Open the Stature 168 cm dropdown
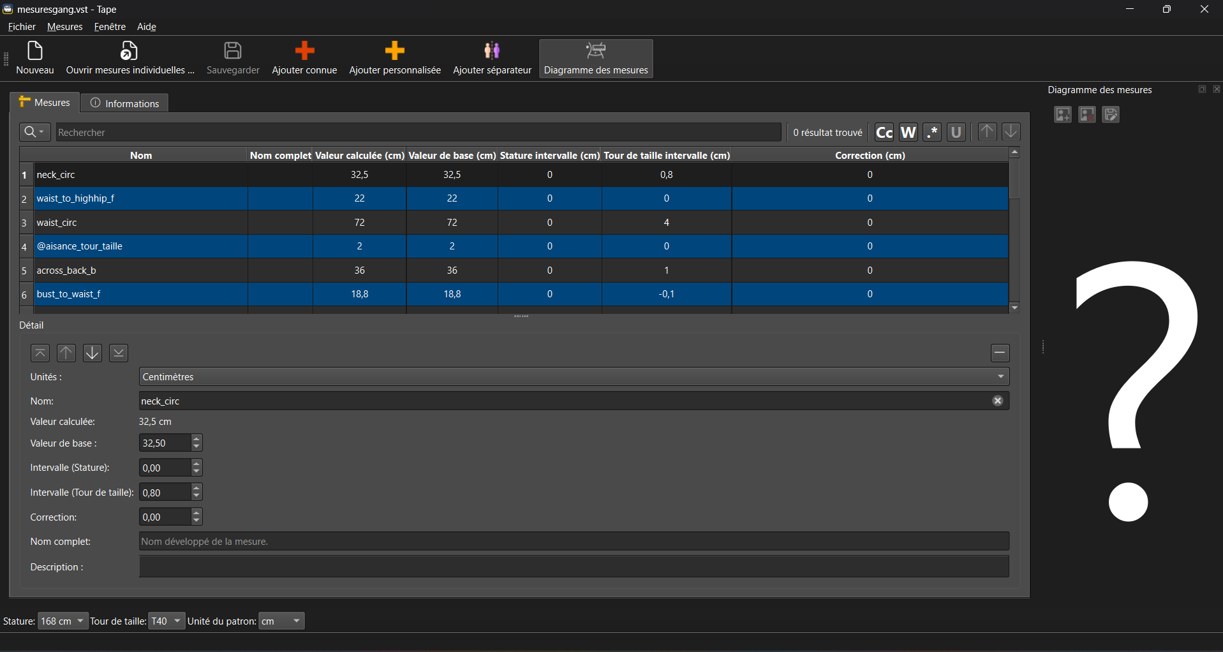 63,621
